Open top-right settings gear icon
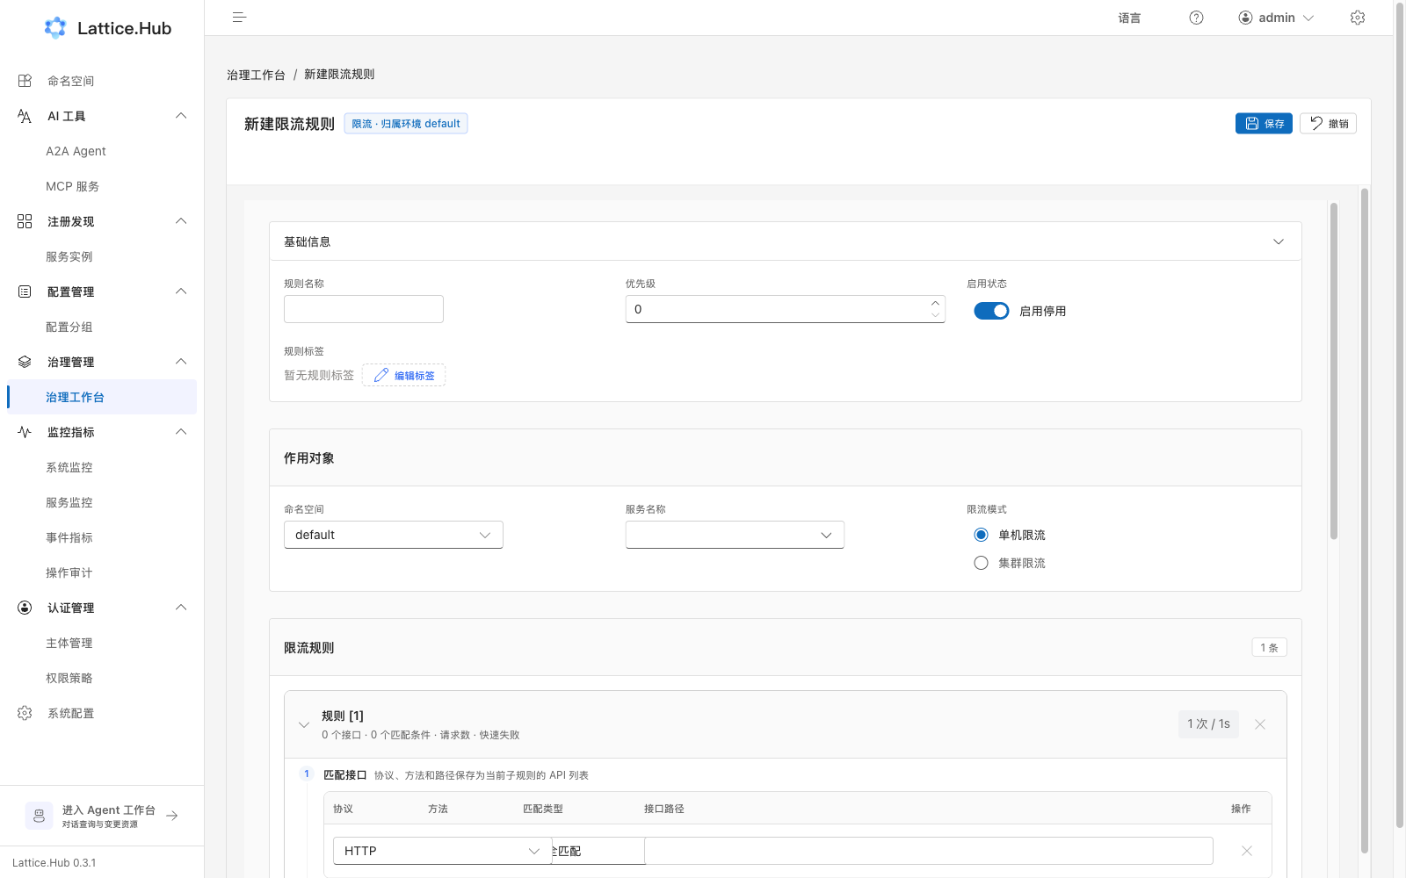 click(1358, 18)
